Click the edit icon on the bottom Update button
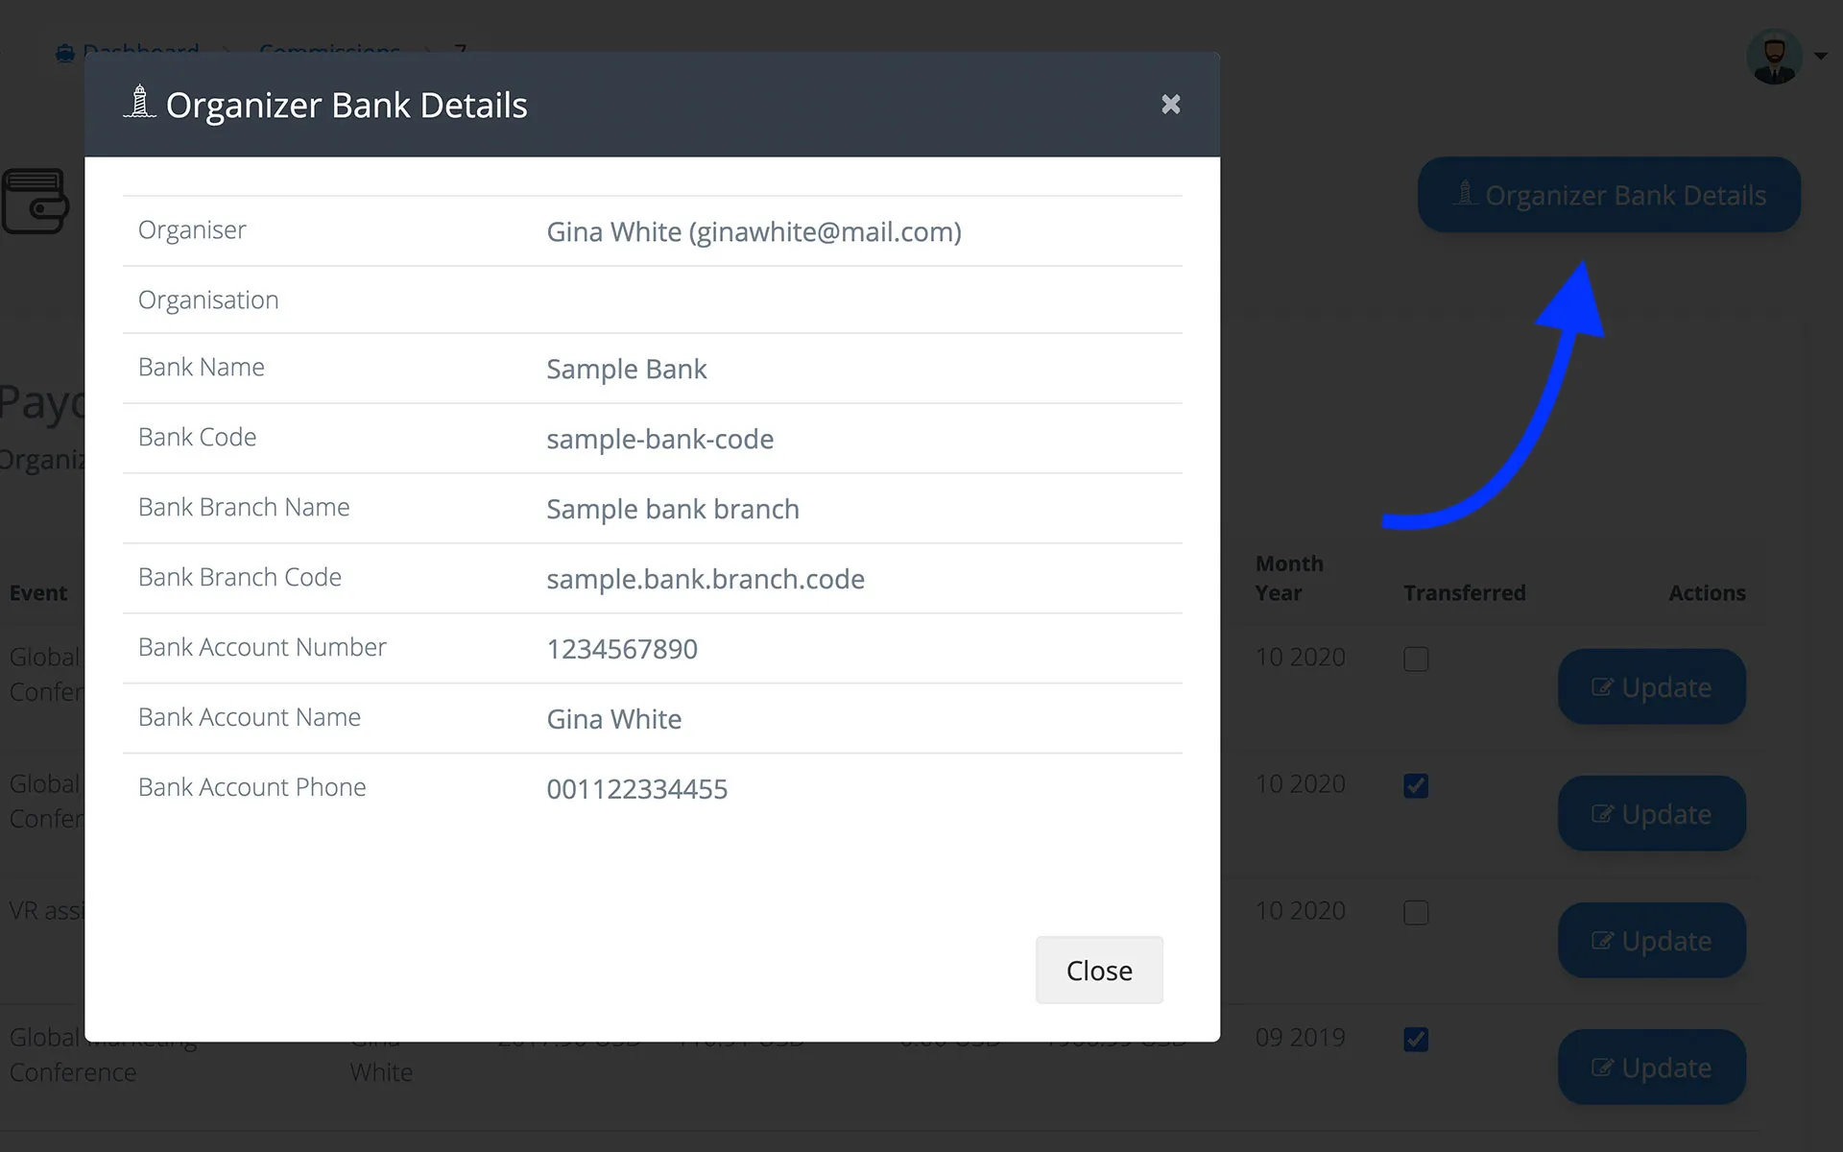1843x1152 pixels. (1601, 1067)
